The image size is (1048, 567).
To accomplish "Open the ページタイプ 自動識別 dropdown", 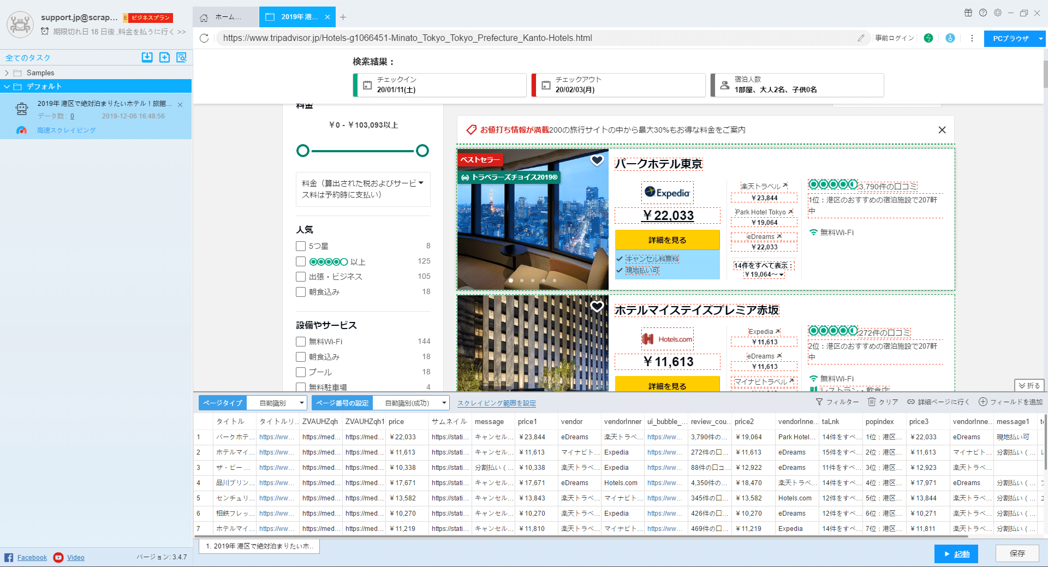I will click(277, 403).
